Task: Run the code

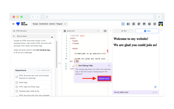Action: (124, 31)
